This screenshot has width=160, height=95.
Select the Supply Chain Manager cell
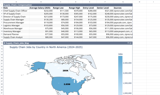[x=16, y=19]
